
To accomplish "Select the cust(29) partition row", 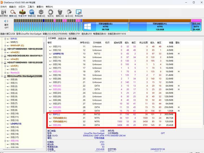I will tap(114, 111).
